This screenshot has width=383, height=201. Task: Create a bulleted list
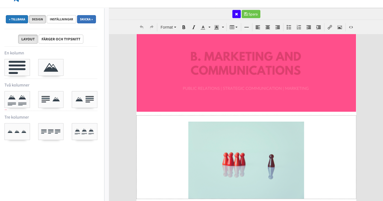click(x=289, y=27)
